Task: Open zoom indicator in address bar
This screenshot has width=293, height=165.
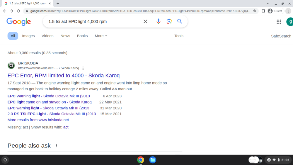Action: 255,11
